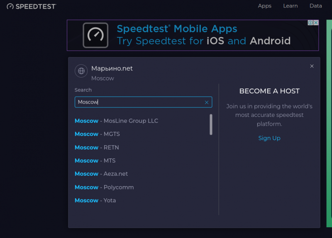Screen dimensions: 332x238
Task: Select Moscow - MGTS server
Action: (x=97, y=134)
